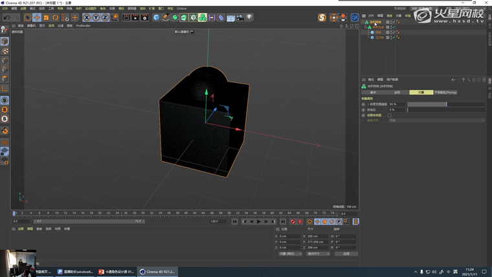Click the Camera object icon in toolbar

click(x=240, y=17)
